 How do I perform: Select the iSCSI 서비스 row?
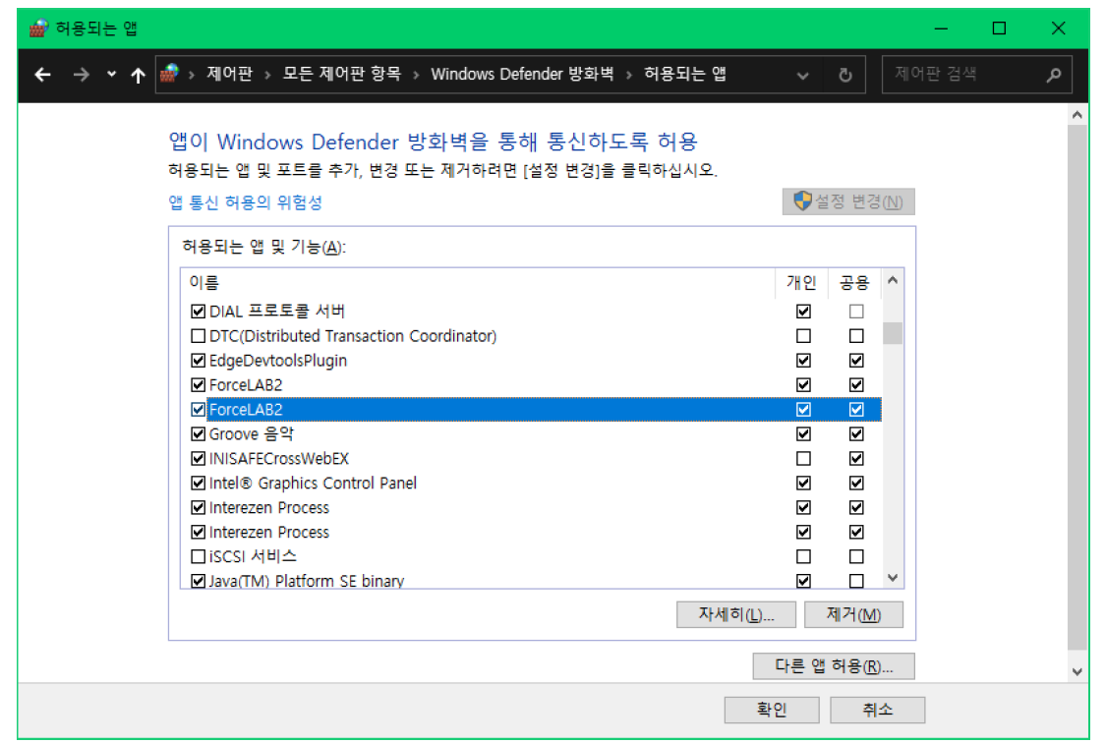pos(531,556)
